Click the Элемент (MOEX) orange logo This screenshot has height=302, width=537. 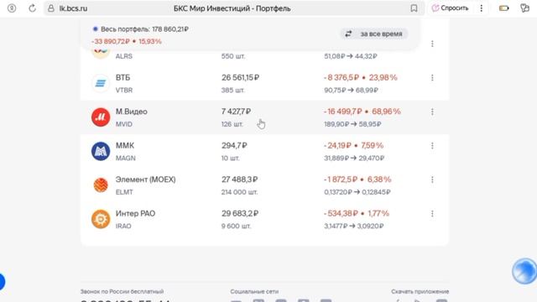(101, 185)
